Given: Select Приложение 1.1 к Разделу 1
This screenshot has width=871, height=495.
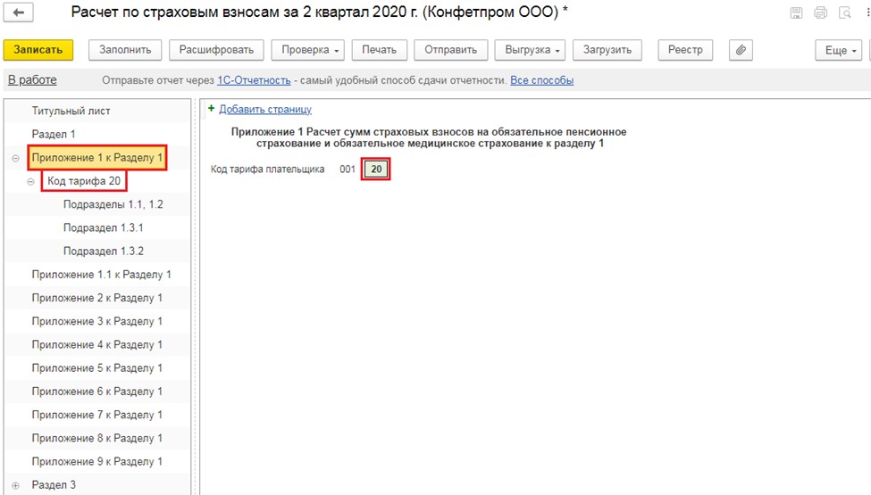Looking at the screenshot, I should (x=102, y=275).
